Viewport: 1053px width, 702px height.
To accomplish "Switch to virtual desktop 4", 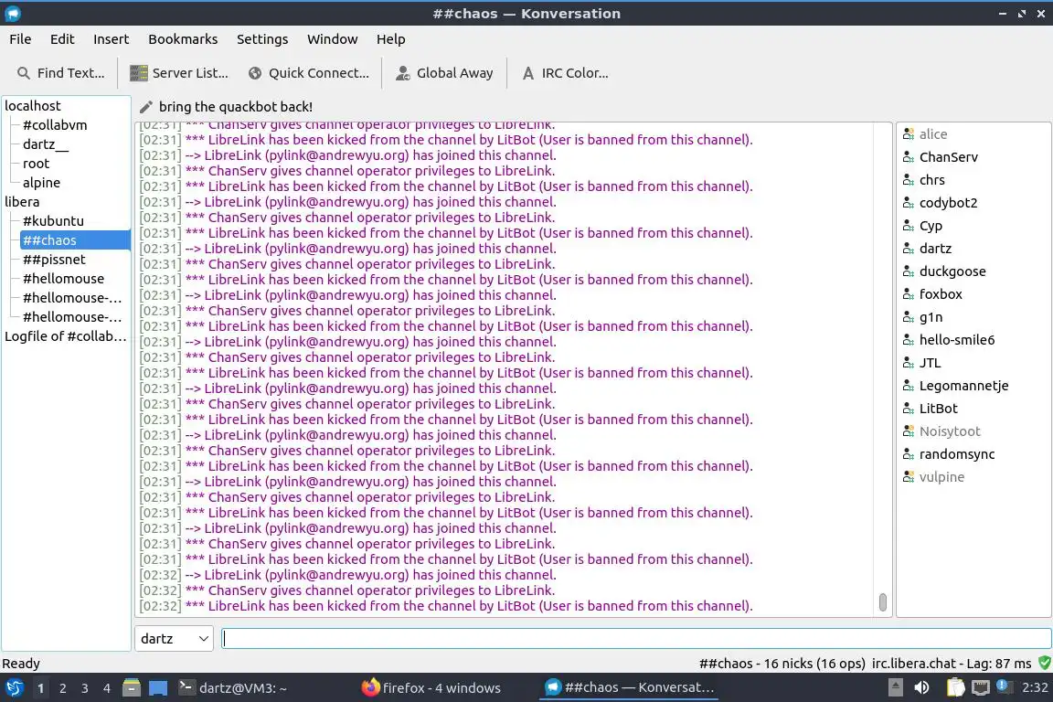I will pyautogui.click(x=107, y=688).
